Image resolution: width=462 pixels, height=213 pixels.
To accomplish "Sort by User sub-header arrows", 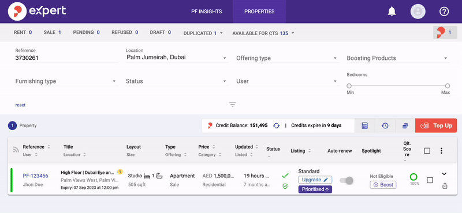I will point(36,154).
